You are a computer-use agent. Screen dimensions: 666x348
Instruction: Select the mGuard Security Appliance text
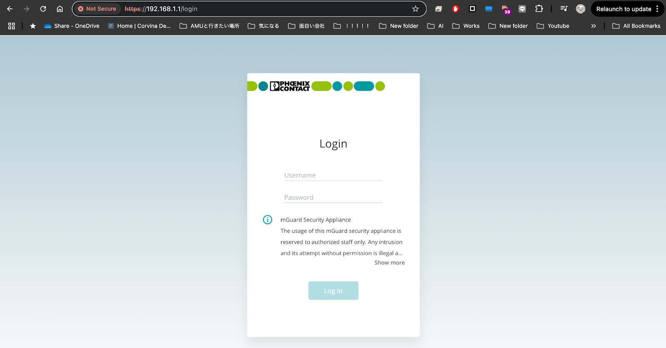[316, 220]
